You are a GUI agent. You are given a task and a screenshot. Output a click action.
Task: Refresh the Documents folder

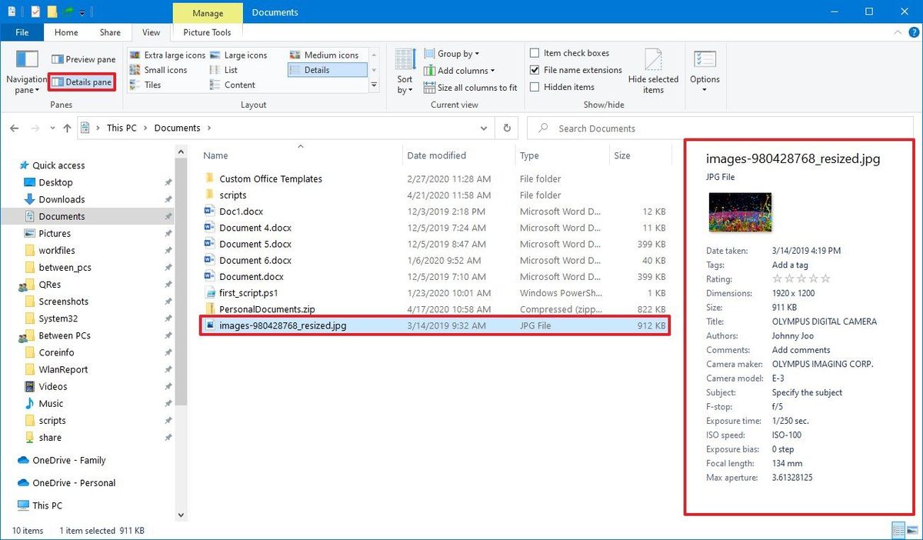[x=507, y=128]
